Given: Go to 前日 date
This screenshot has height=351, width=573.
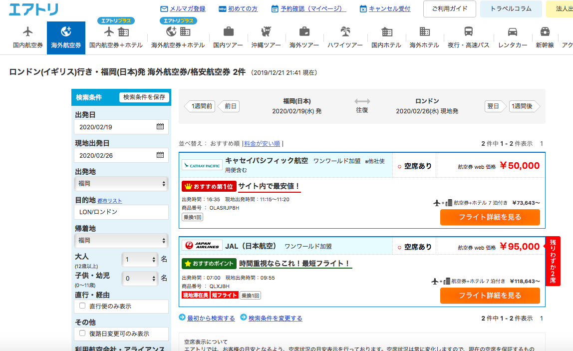Looking at the screenshot, I should point(229,106).
